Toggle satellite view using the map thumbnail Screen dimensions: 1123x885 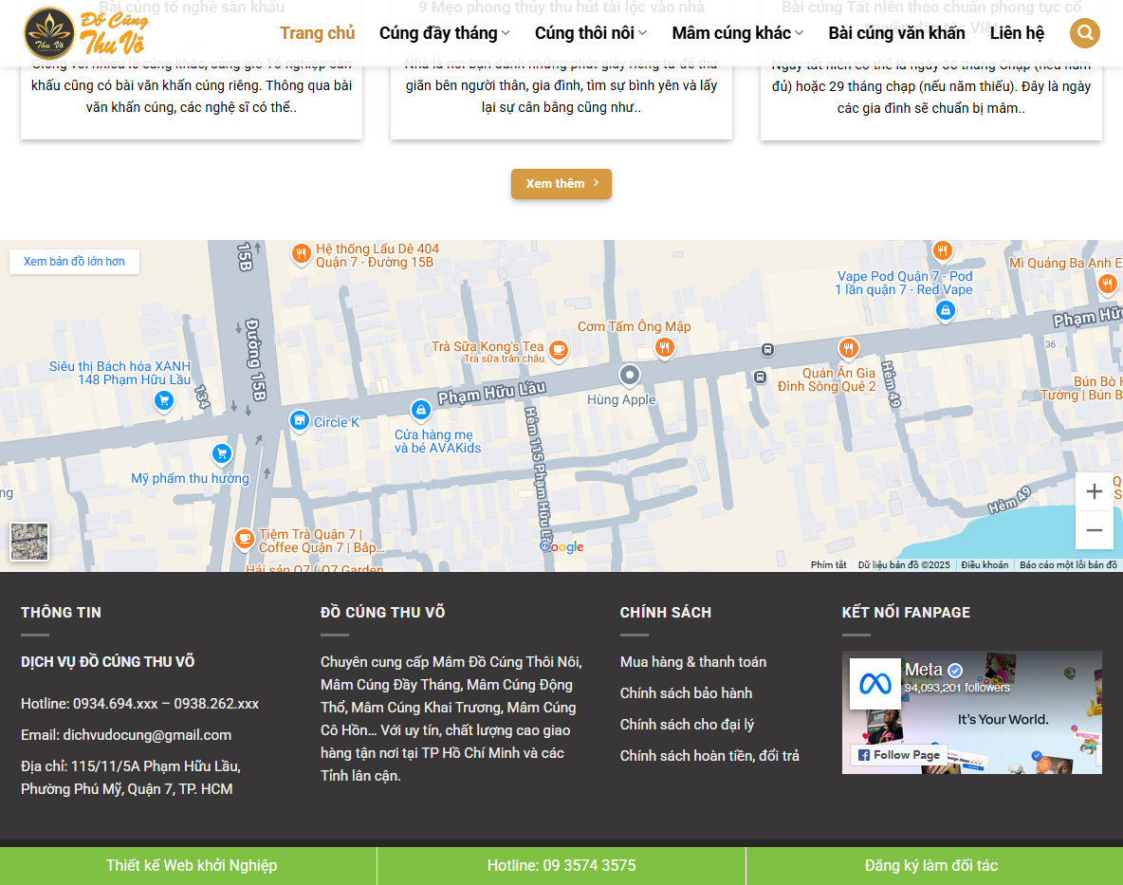pyautogui.click(x=29, y=541)
